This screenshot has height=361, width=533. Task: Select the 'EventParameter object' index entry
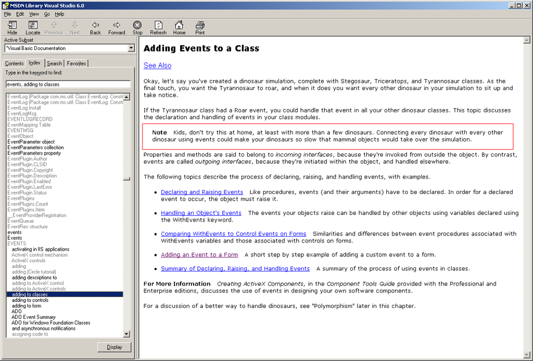click(31, 142)
